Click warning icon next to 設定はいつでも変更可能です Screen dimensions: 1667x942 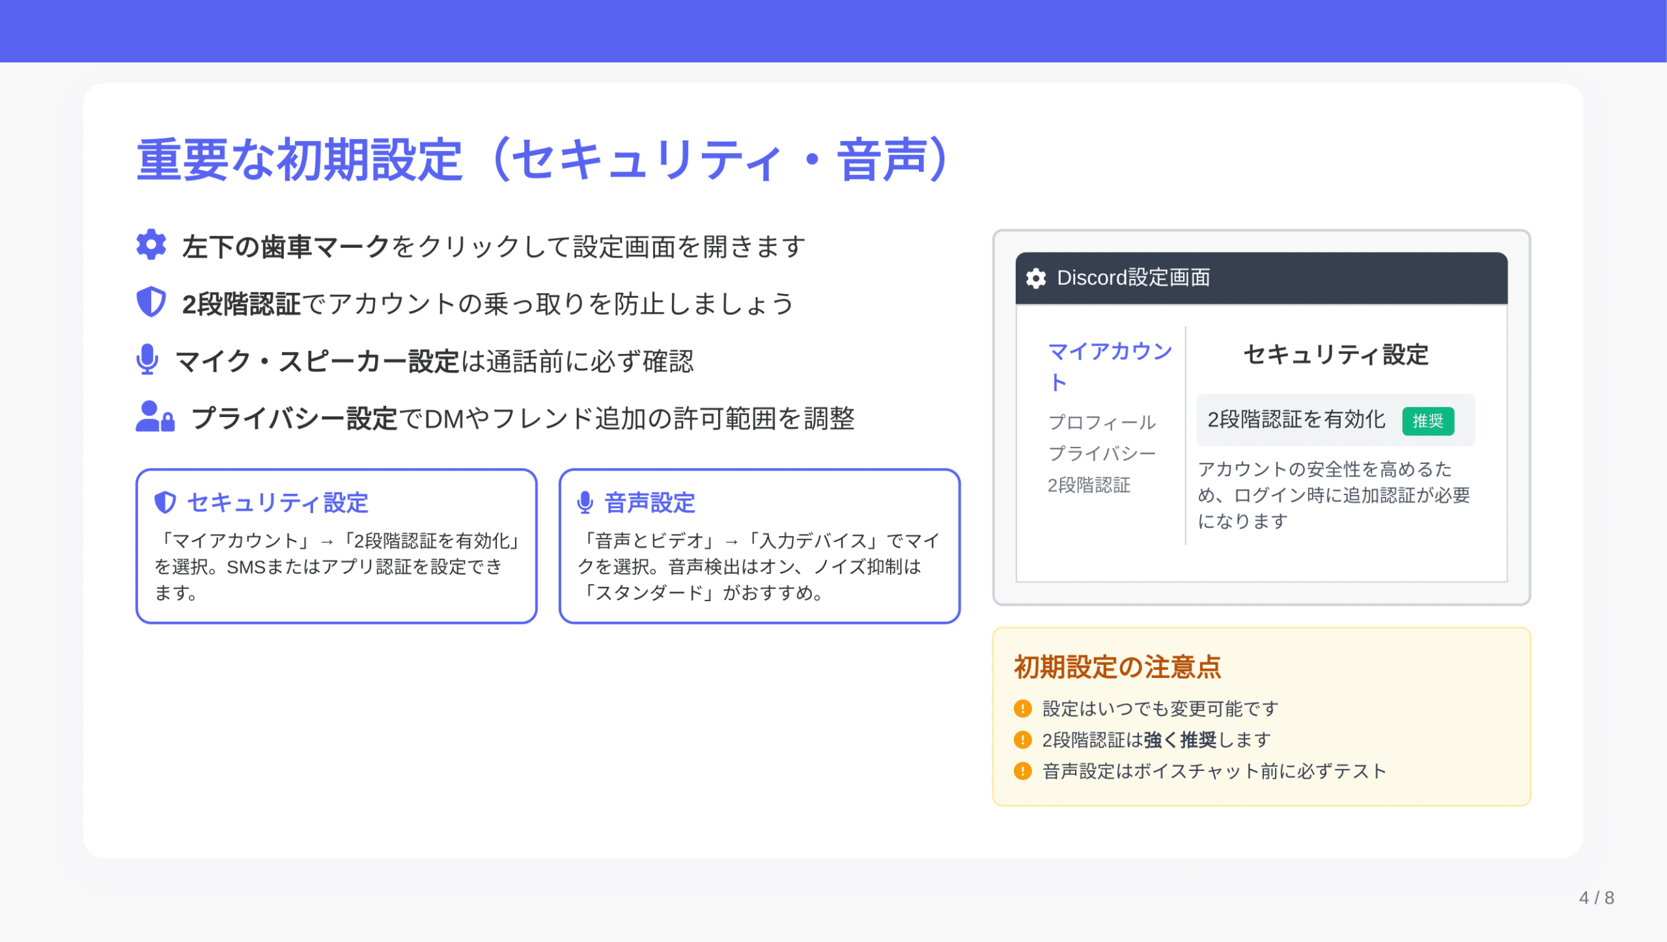click(1023, 708)
